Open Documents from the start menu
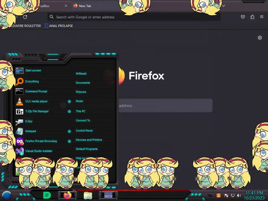 (x=83, y=83)
